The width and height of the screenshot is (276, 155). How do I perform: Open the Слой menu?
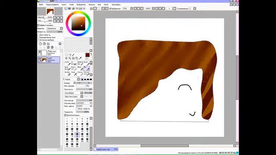coord(72,5)
